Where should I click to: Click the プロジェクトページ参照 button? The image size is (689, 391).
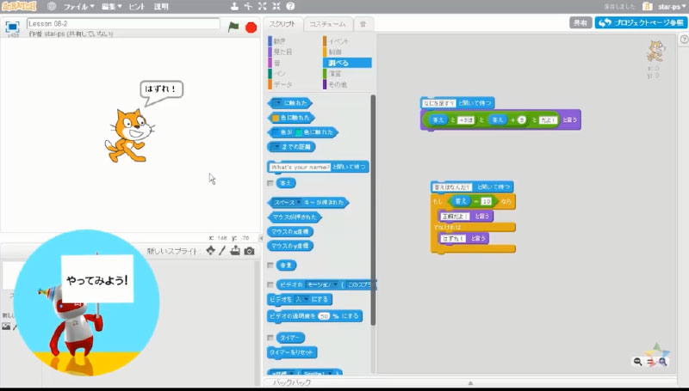point(641,23)
